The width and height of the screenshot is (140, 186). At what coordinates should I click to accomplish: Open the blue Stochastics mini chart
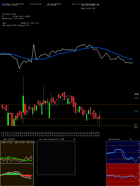tap(123, 152)
